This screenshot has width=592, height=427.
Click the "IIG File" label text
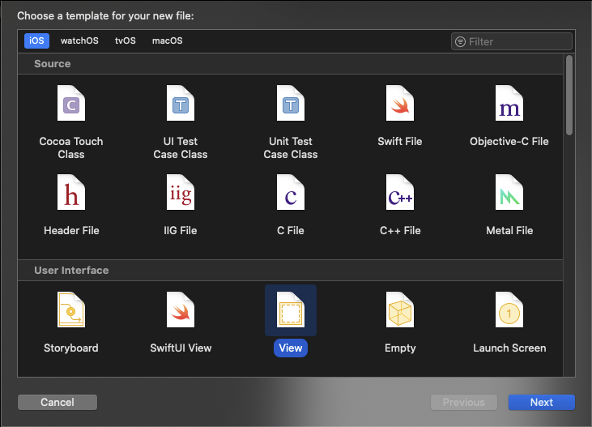[x=181, y=230]
